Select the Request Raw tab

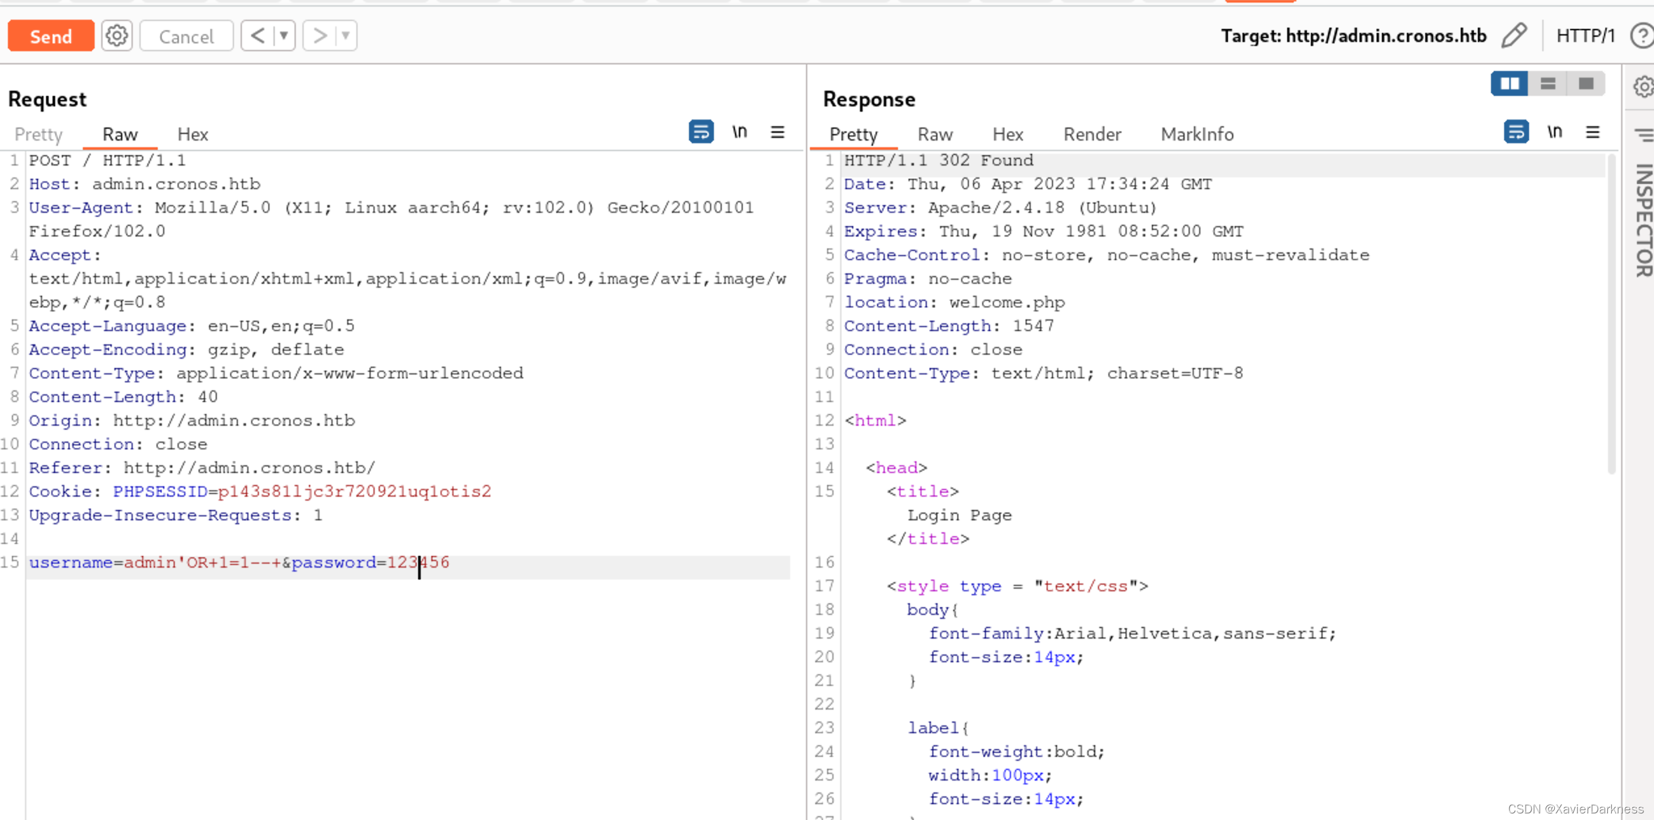coord(120,134)
